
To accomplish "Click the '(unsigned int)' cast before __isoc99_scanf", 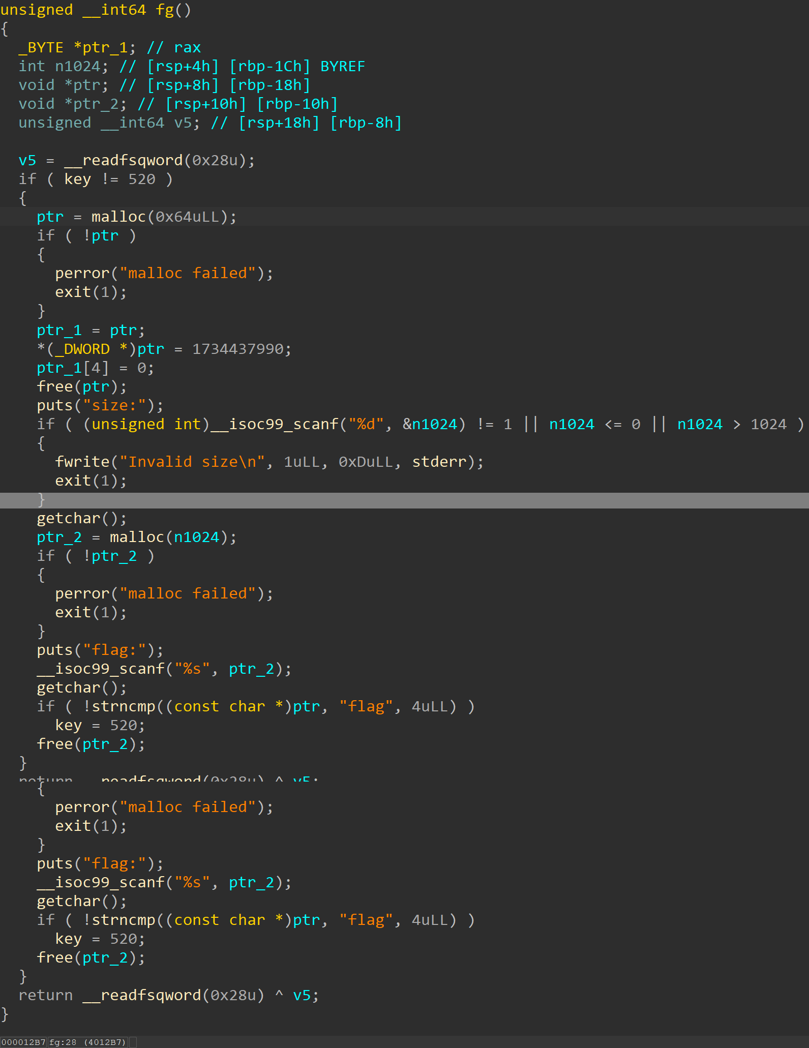I will pyautogui.click(x=146, y=424).
